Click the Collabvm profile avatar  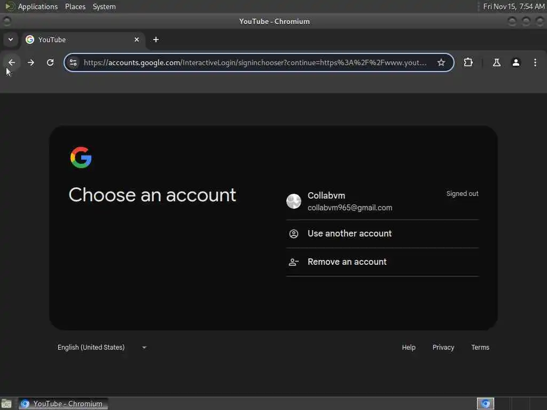click(x=294, y=201)
